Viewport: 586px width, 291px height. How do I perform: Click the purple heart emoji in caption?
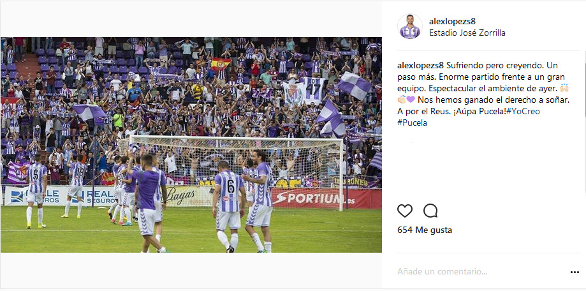click(x=411, y=100)
